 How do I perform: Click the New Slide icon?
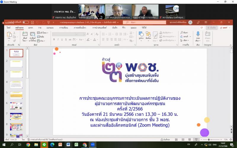click(x=25, y=34)
